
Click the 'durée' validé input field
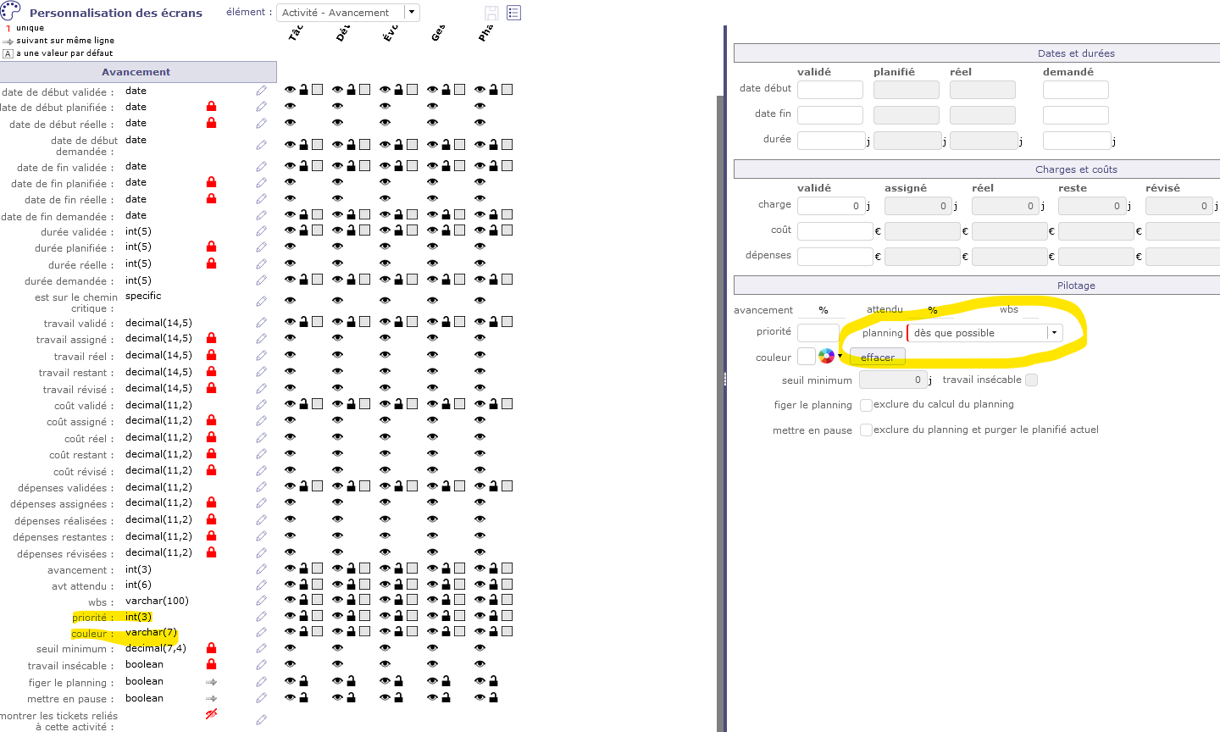tap(831, 141)
